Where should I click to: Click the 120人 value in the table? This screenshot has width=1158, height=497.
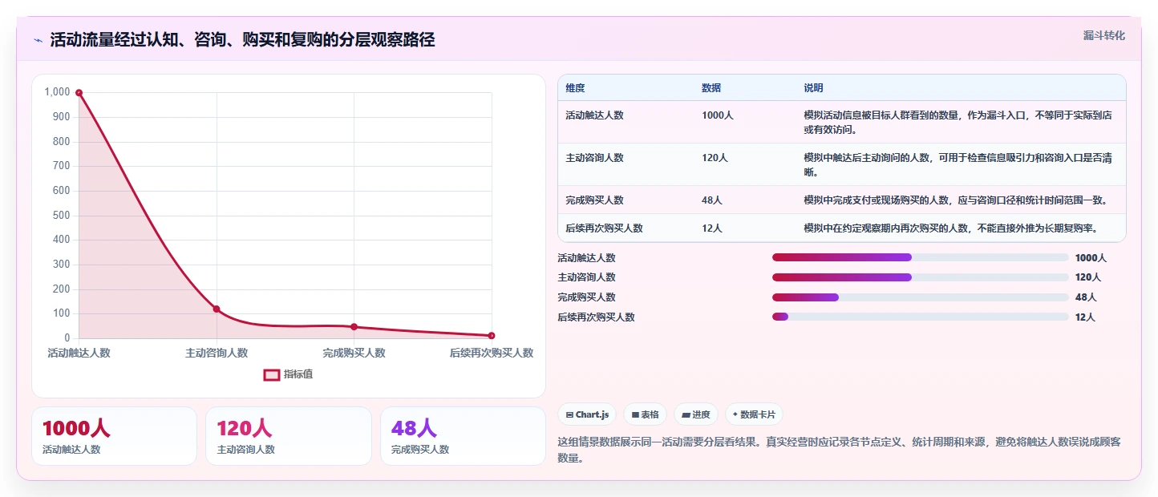tap(715, 158)
